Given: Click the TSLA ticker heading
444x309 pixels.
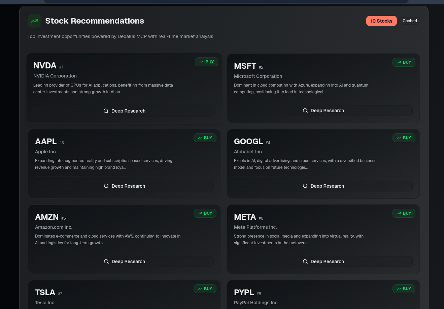Looking at the screenshot, I should (45, 292).
